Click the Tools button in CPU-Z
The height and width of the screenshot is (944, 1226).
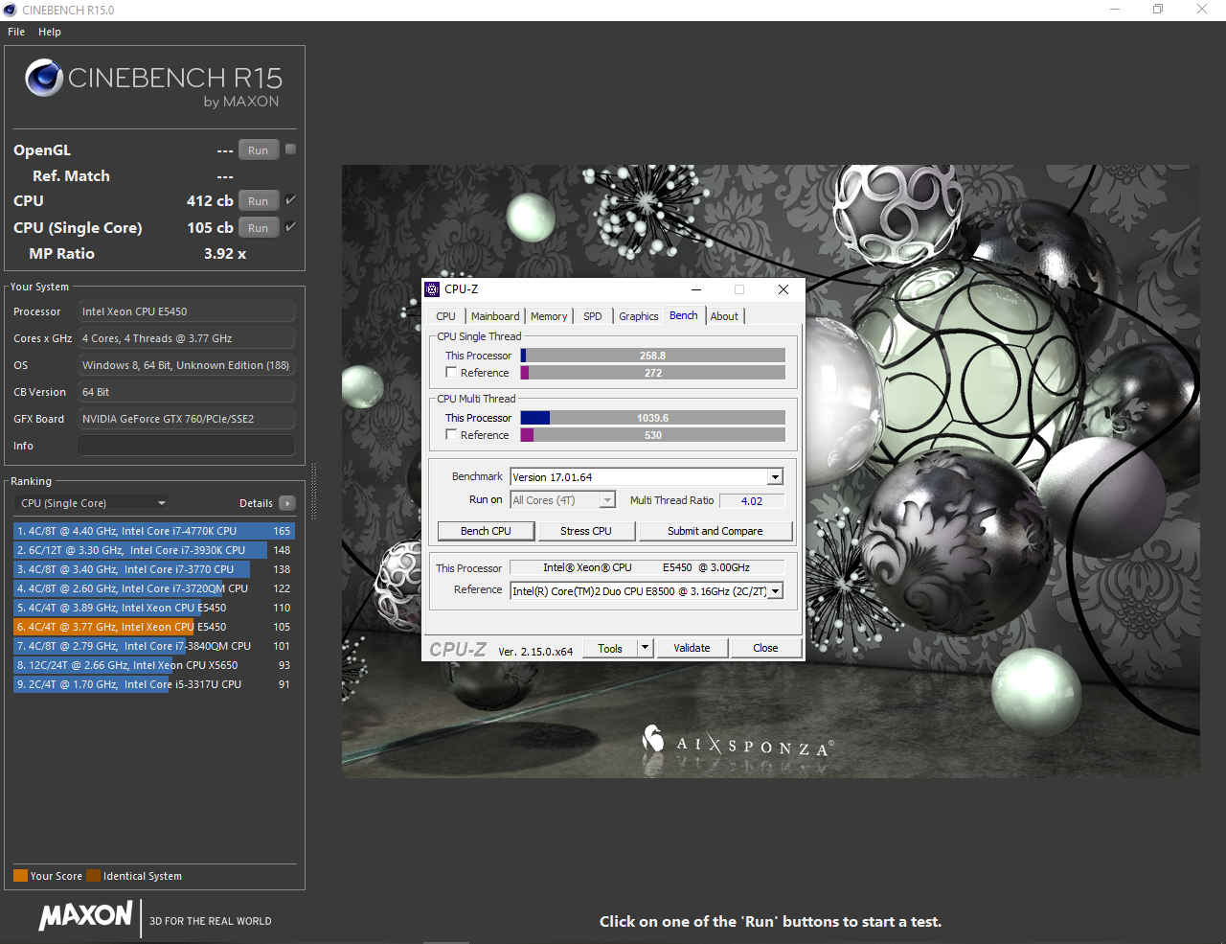[x=610, y=648]
